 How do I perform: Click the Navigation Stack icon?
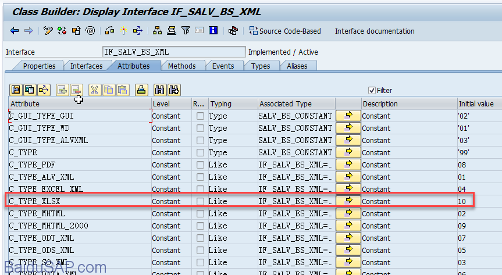pyautogui.click(x=172, y=31)
